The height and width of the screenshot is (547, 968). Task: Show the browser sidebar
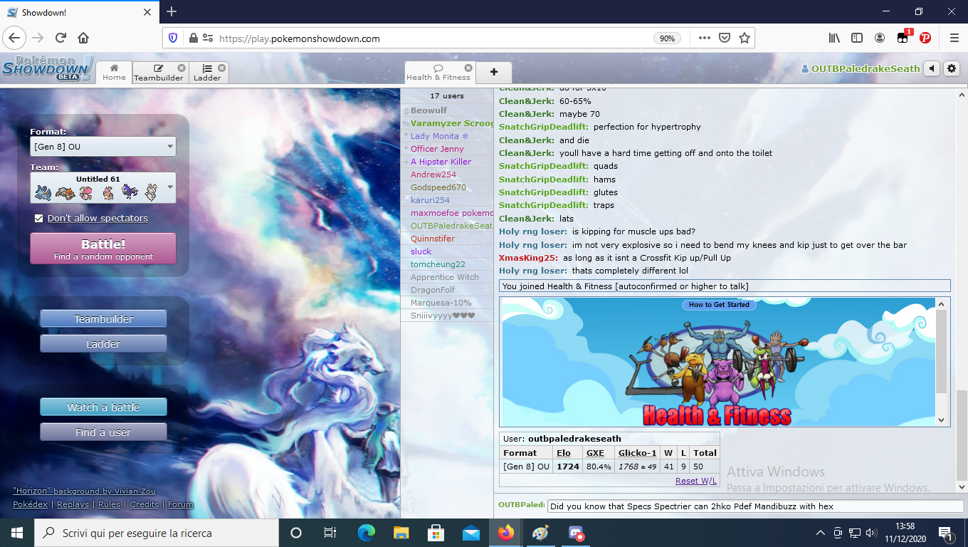pos(857,38)
